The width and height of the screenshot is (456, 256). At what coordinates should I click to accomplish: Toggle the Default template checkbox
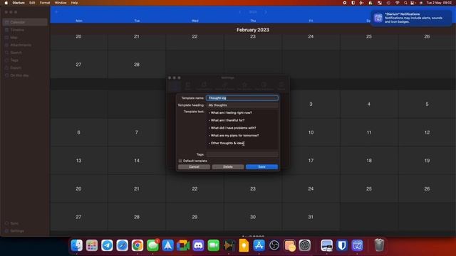180,161
